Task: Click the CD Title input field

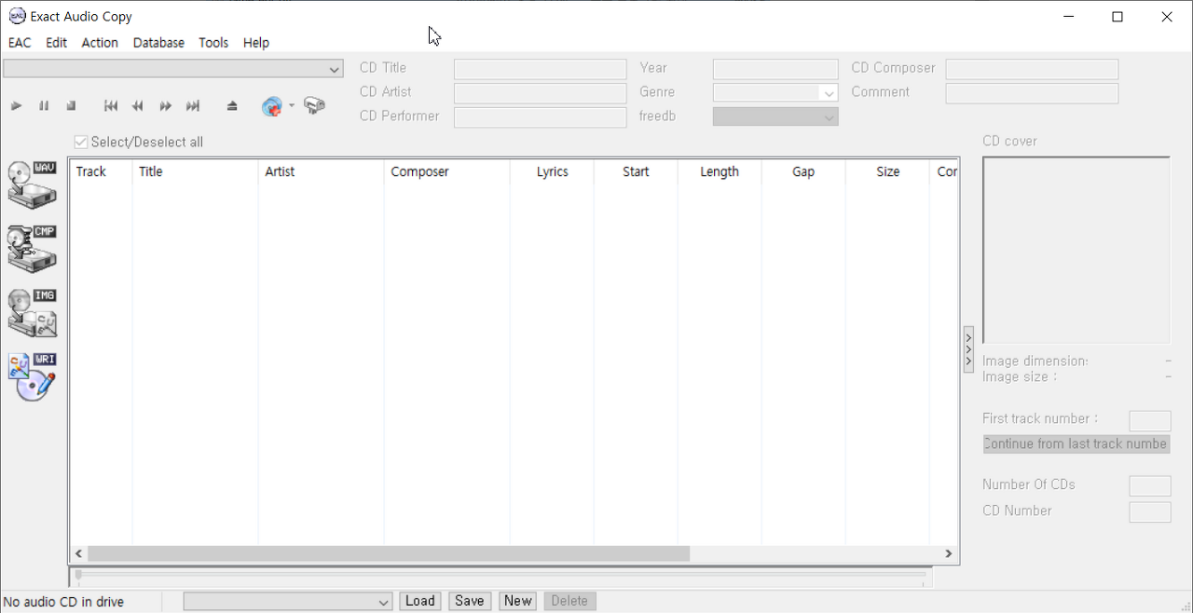Action: click(541, 69)
